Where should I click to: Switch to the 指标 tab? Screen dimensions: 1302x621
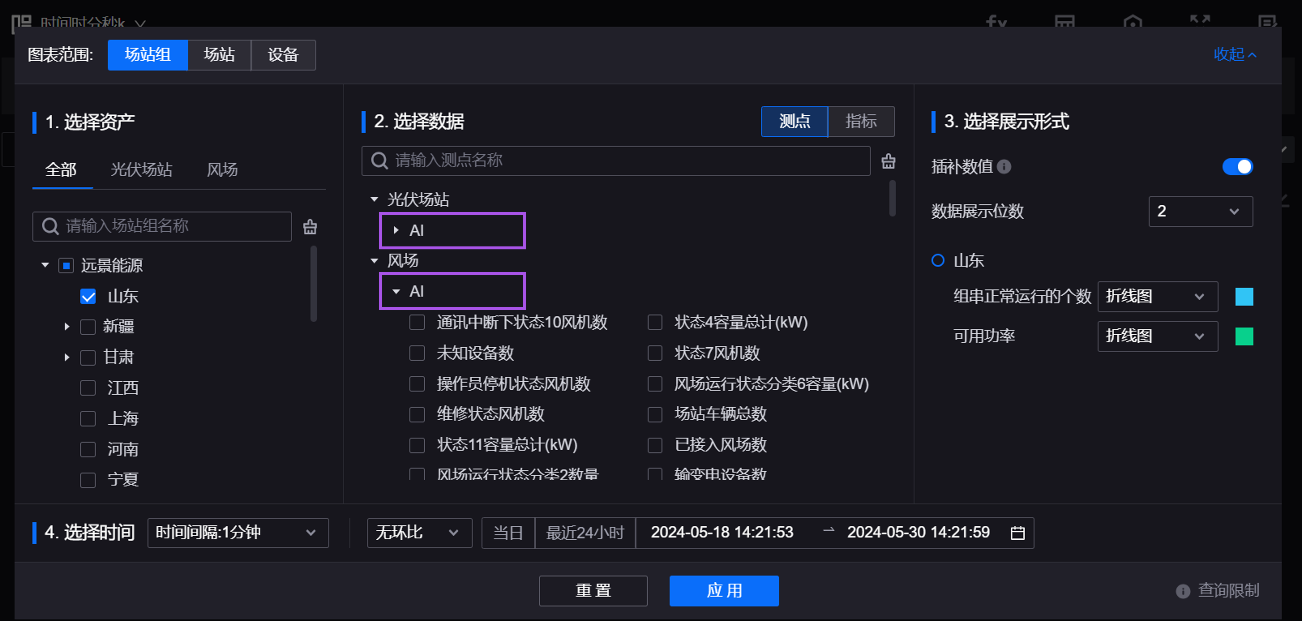click(x=861, y=121)
